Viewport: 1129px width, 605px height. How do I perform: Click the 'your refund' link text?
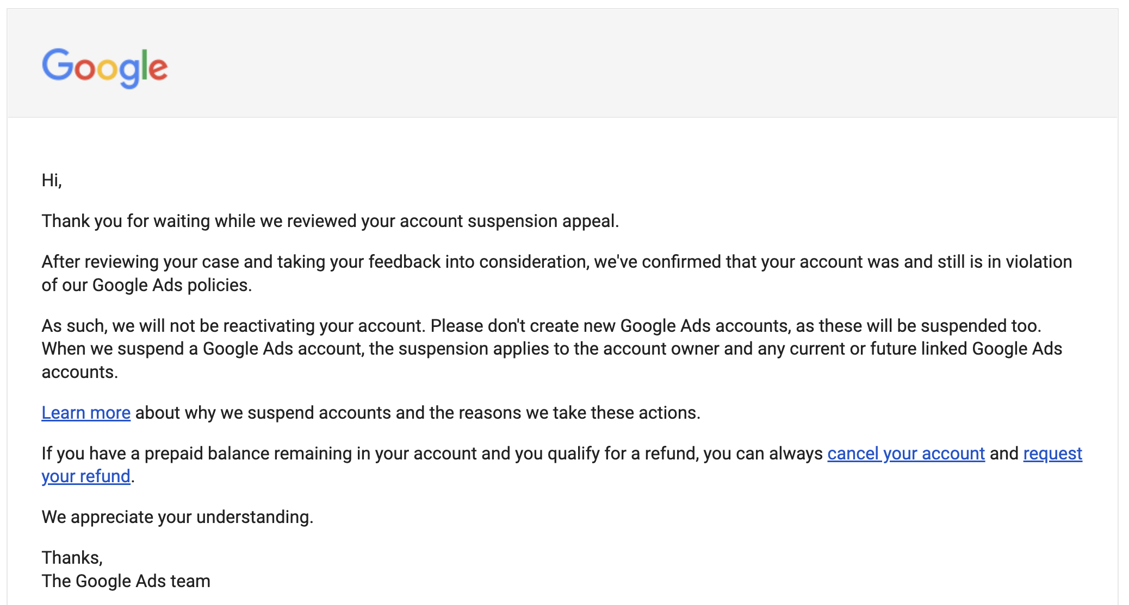(86, 476)
